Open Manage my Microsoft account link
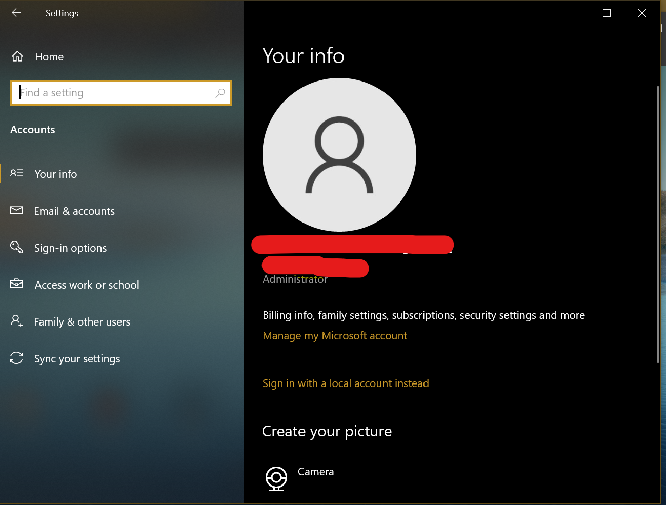The width and height of the screenshot is (666, 505). (335, 335)
